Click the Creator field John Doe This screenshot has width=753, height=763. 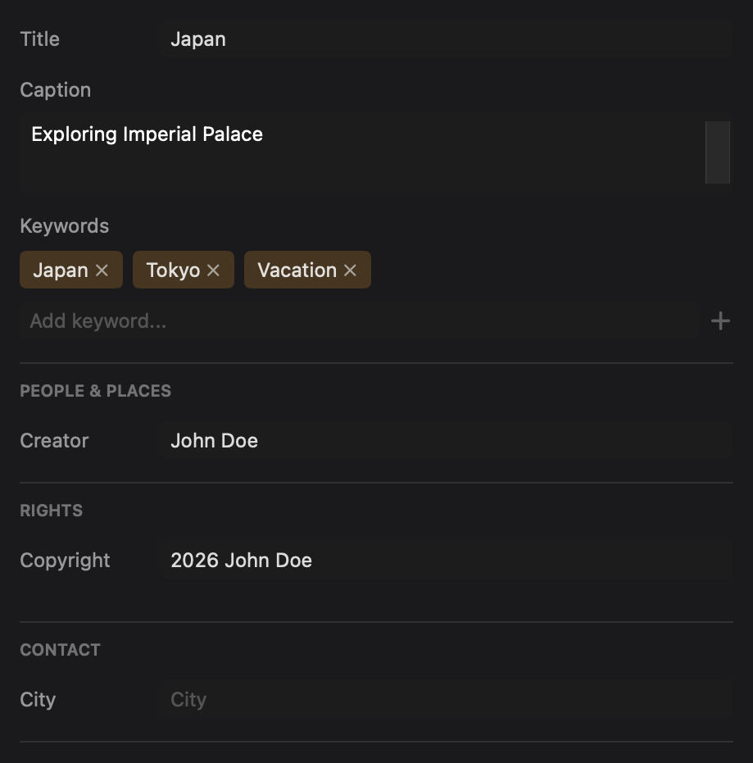[x=447, y=441]
